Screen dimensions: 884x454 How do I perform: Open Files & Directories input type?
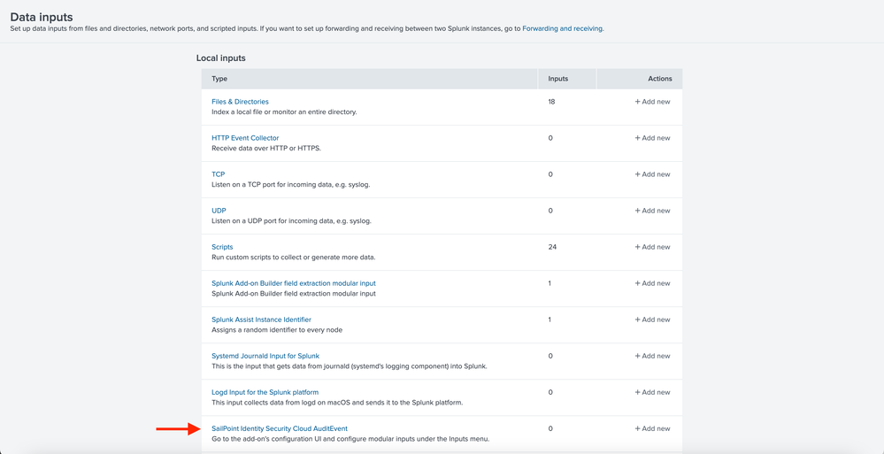pos(240,102)
